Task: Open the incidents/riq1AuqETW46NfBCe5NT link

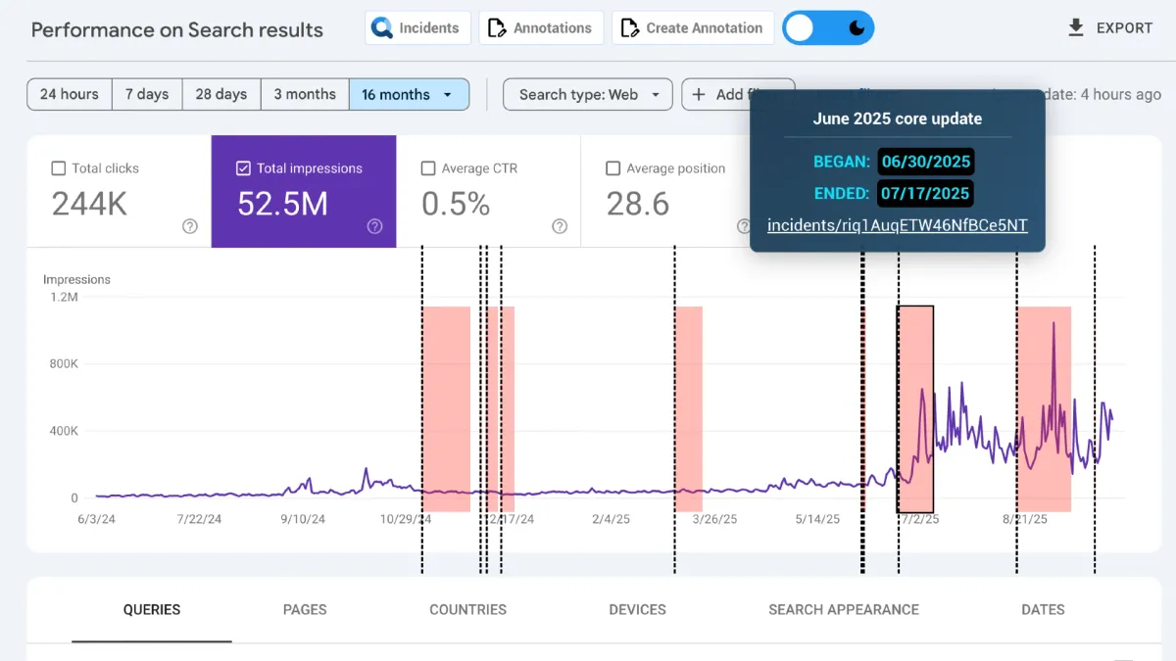Action: pos(899,224)
